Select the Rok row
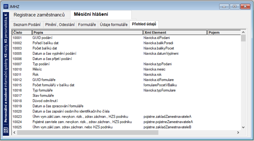This screenshot has height=141, width=254. tap(126, 75)
